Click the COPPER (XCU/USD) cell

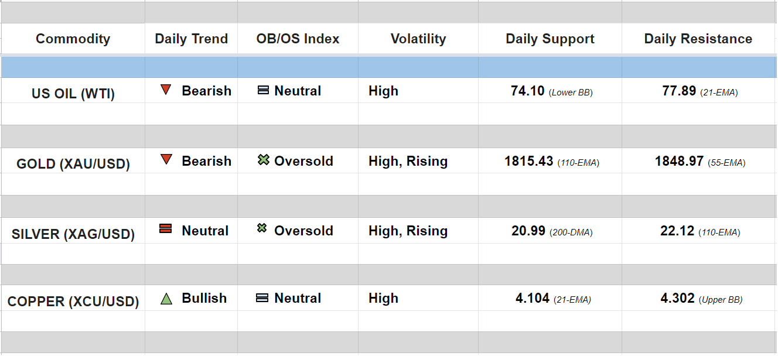coord(73,302)
